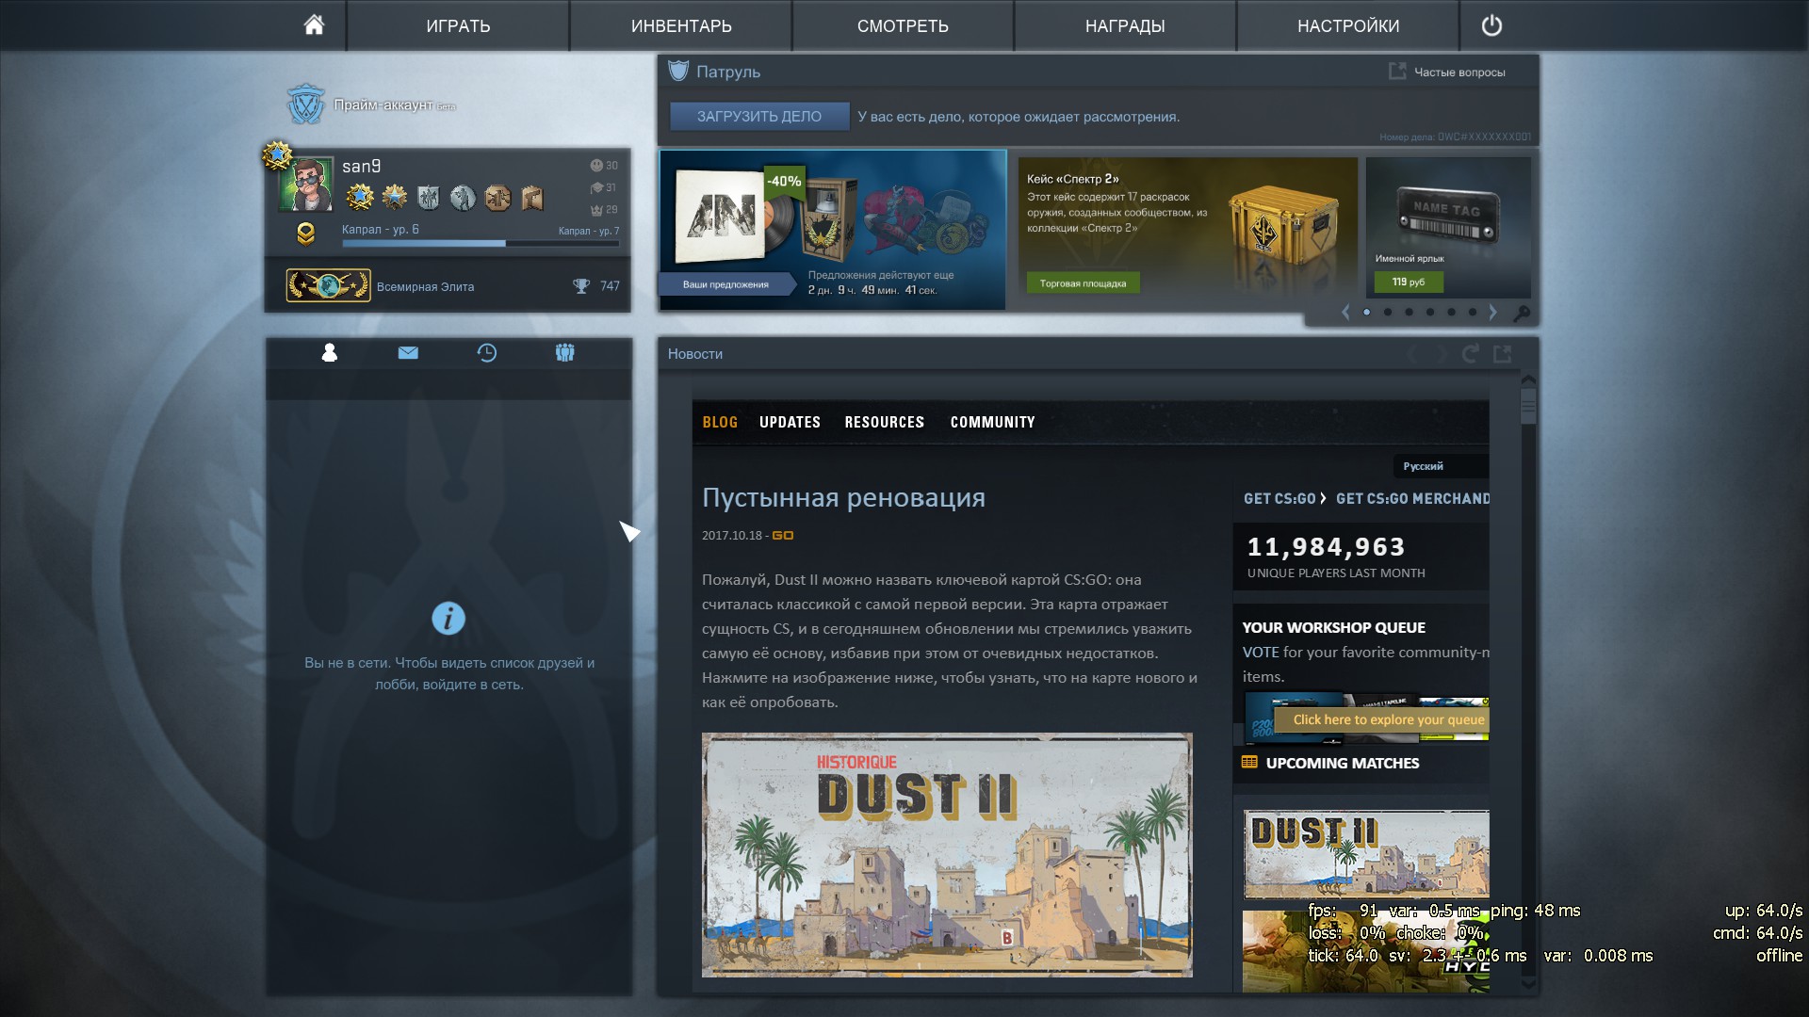
Task: Open the ИНВЕНТАРЬ menu
Action: (681, 25)
